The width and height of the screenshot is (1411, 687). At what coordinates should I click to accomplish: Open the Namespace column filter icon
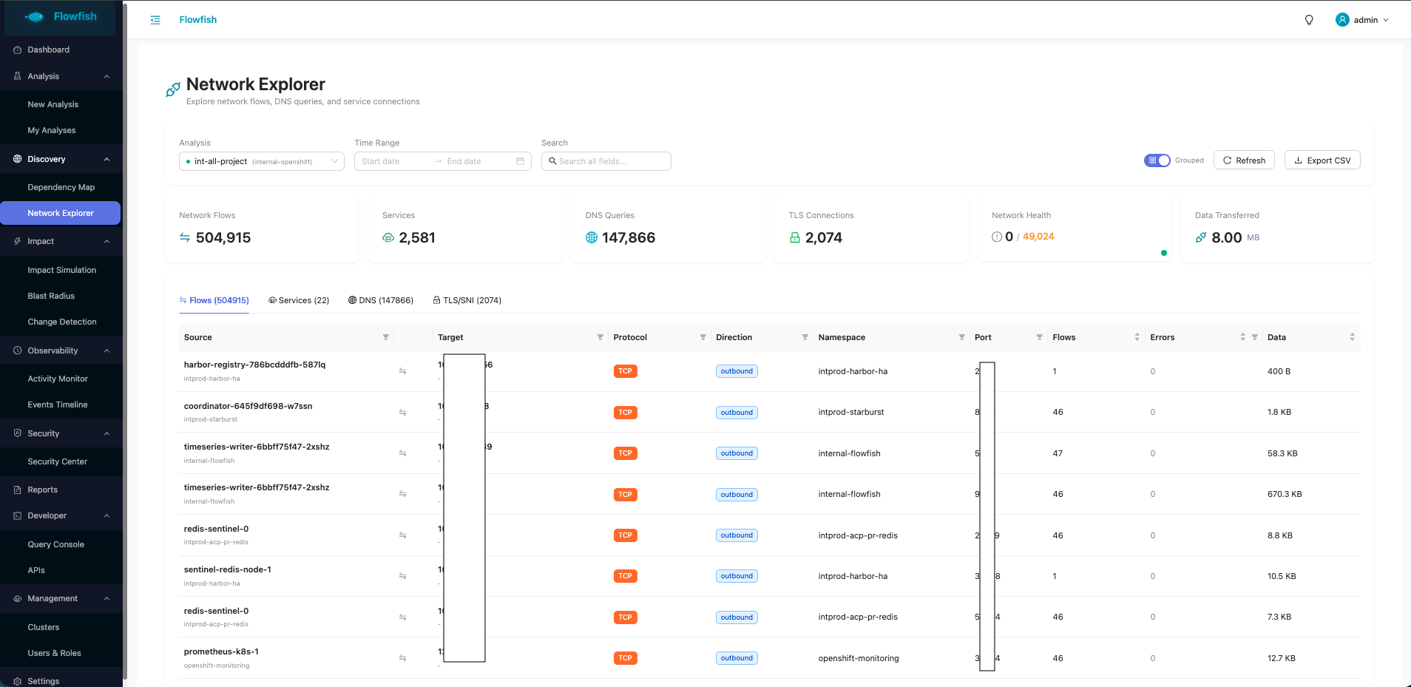961,337
